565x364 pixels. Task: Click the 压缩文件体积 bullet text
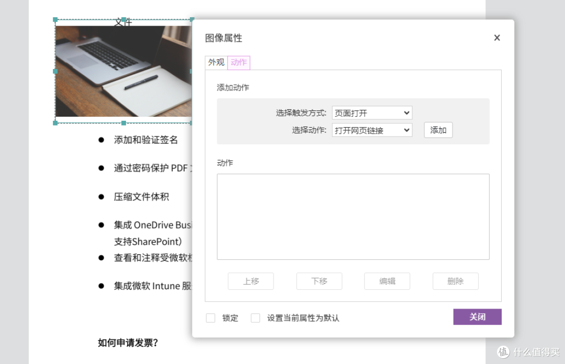point(141,197)
